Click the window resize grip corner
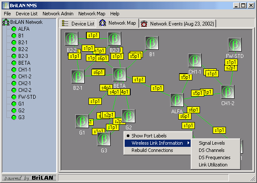Screen dimensions: 257x183 (x=252, y=178)
